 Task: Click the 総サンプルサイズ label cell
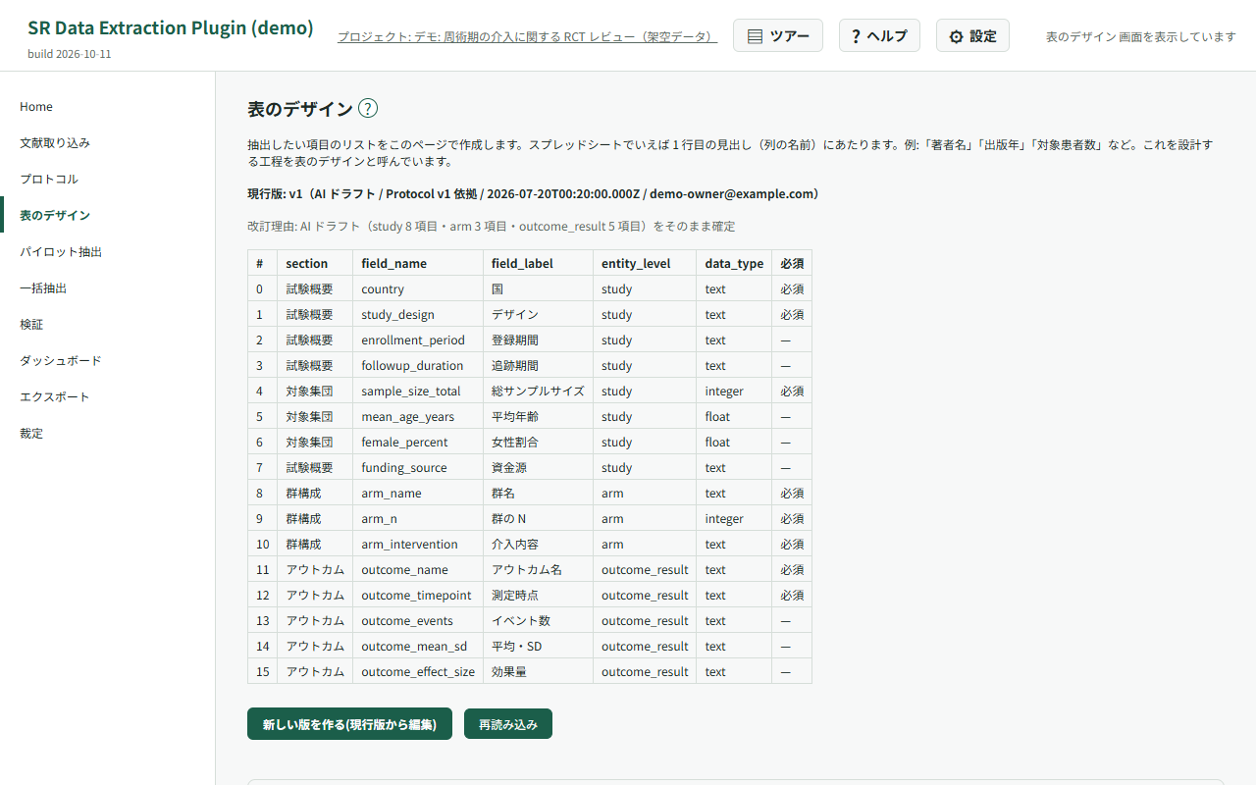click(538, 391)
